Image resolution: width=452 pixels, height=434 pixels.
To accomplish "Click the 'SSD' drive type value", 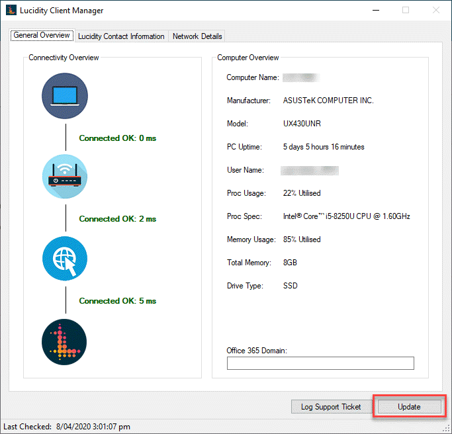I will 290,286.
